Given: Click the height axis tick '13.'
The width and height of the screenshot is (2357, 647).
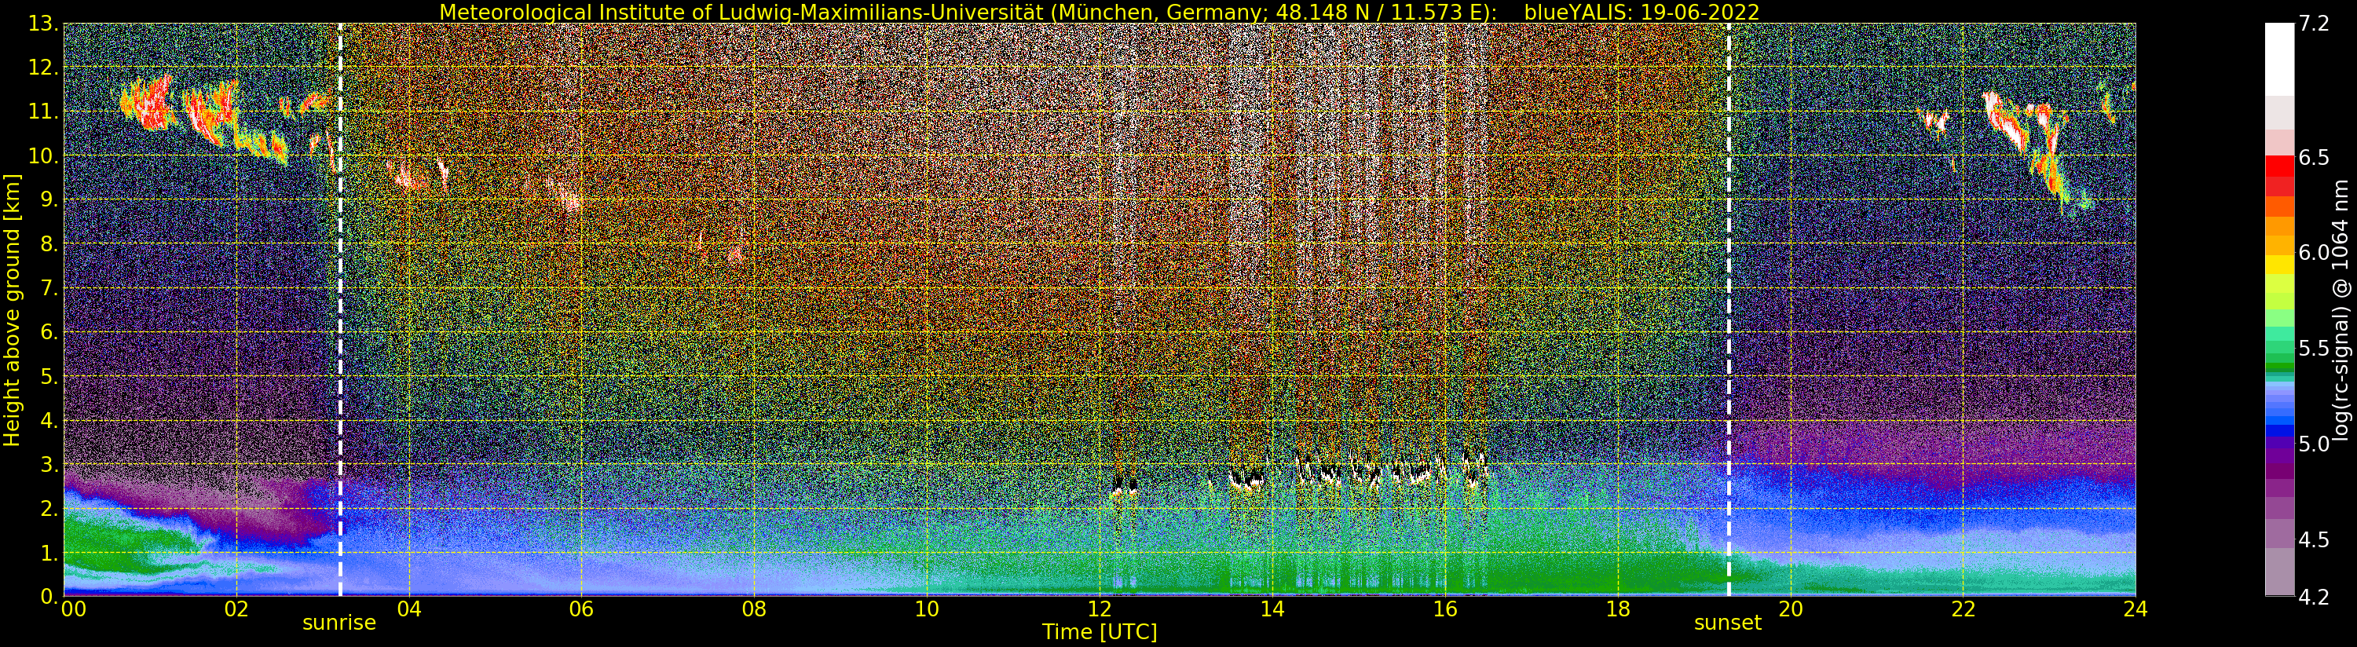Looking at the screenshot, I should pyautogui.click(x=44, y=24).
